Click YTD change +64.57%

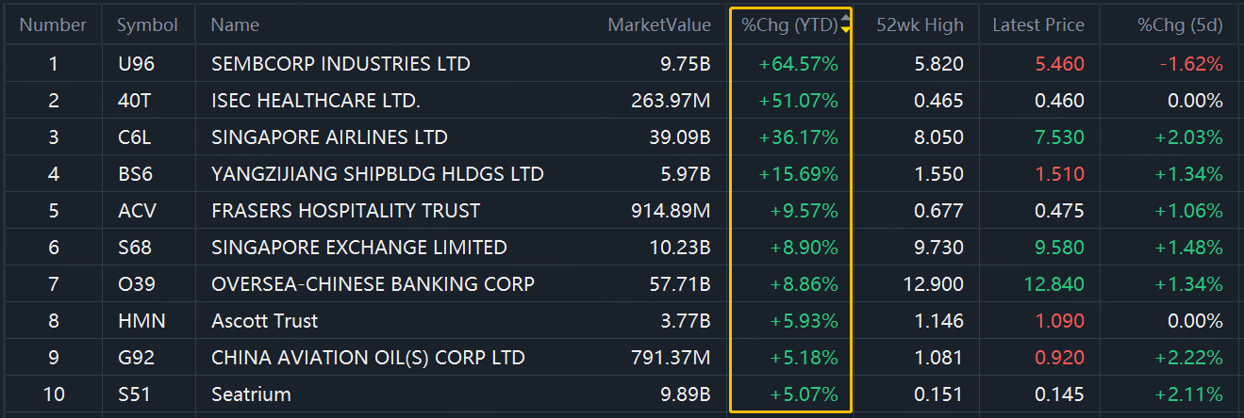798,64
